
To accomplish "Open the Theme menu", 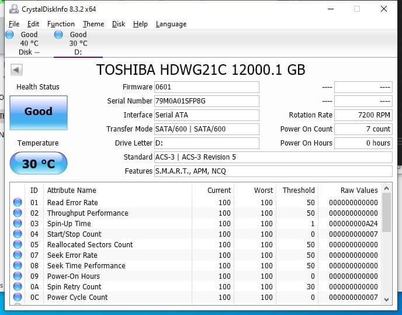I will click(93, 24).
